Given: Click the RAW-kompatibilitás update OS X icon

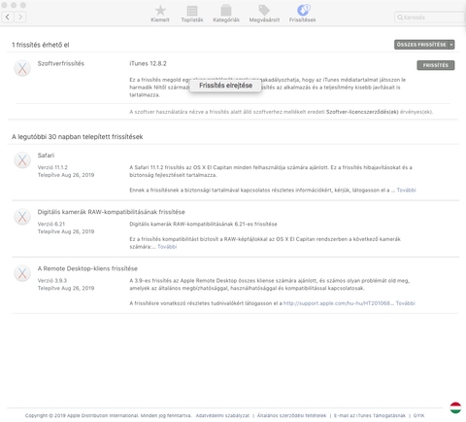Looking at the screenshot, I should [22, 217].
